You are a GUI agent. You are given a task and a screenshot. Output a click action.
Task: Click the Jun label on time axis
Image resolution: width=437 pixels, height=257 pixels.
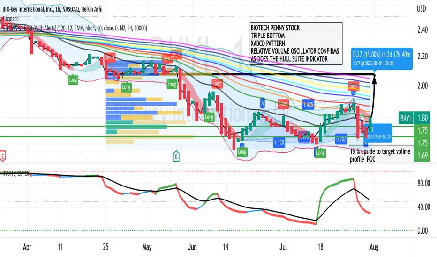[x=192, y=247]
